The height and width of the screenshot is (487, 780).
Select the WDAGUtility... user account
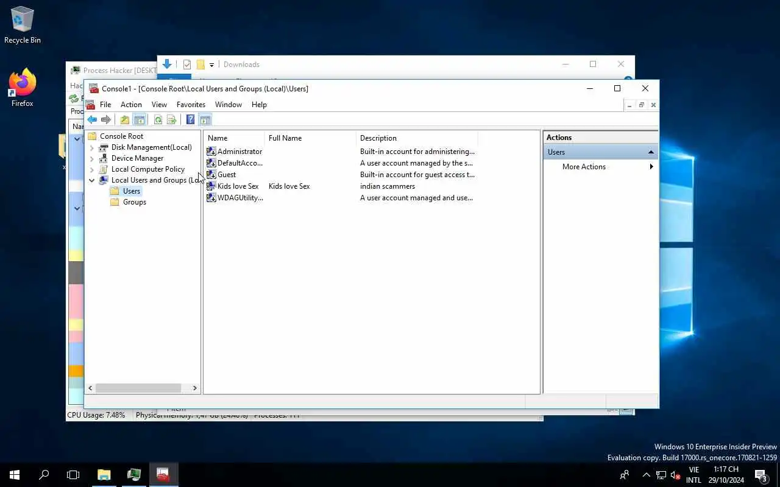[x=240, y=198]
